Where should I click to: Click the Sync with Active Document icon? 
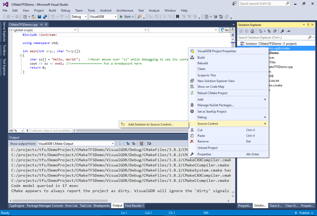tap(269, 31)
